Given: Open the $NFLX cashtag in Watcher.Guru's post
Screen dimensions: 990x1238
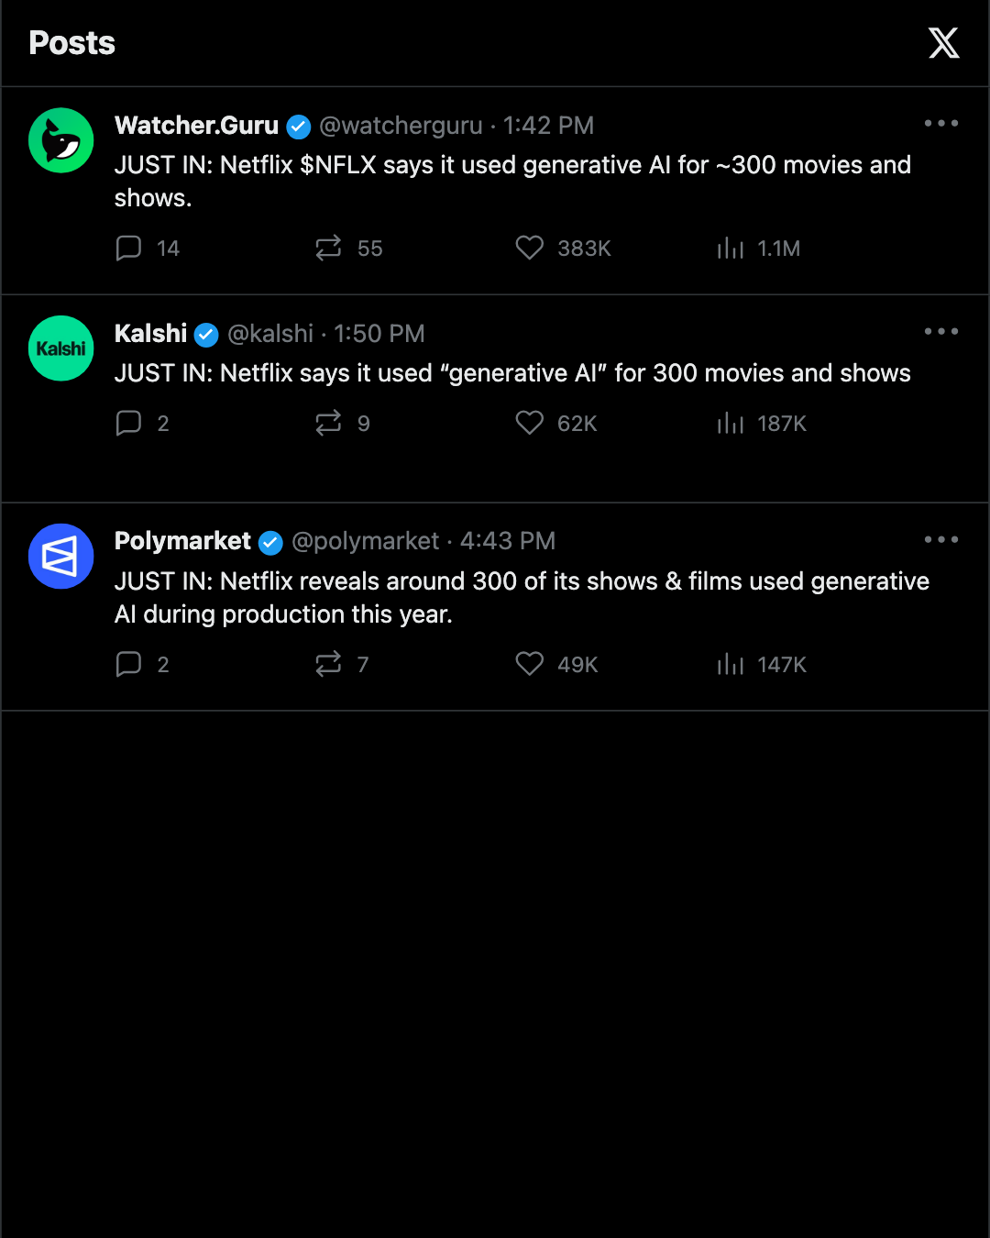Looking at the screenshot, I should click(x=338, y=165).
